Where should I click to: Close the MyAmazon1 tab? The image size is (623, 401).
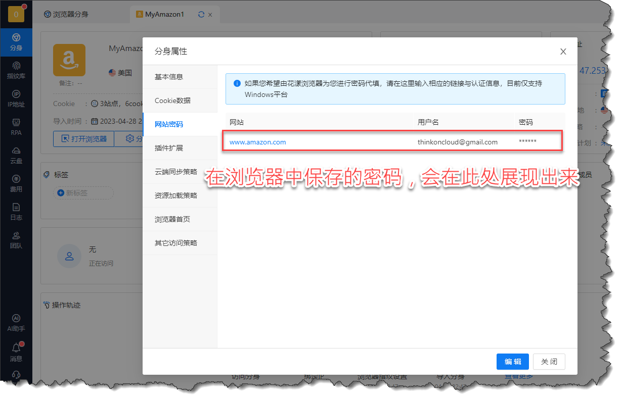click(210, 15)
